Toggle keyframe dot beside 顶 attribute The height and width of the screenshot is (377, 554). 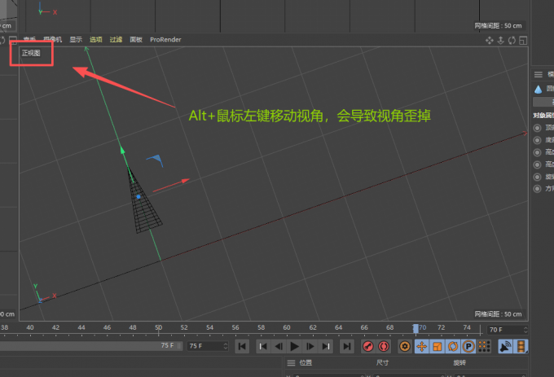point(538,128)
